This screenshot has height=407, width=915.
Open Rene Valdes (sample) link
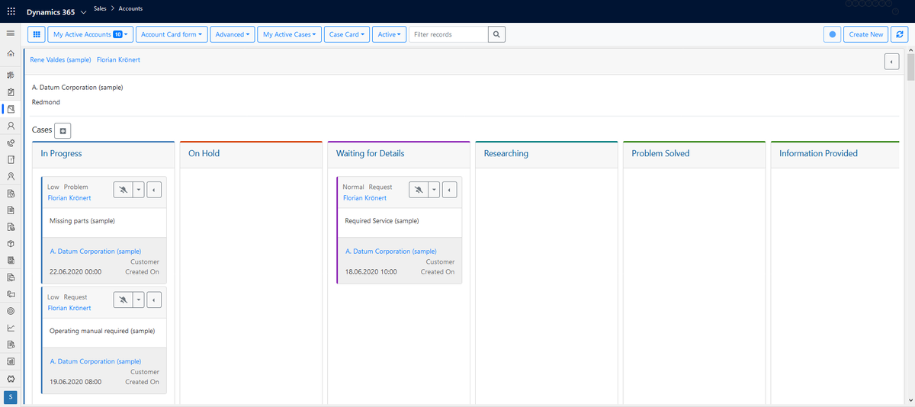point(60,59)
